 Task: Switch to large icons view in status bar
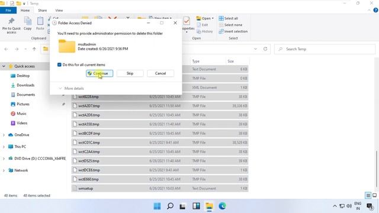[x=375, y=195]
